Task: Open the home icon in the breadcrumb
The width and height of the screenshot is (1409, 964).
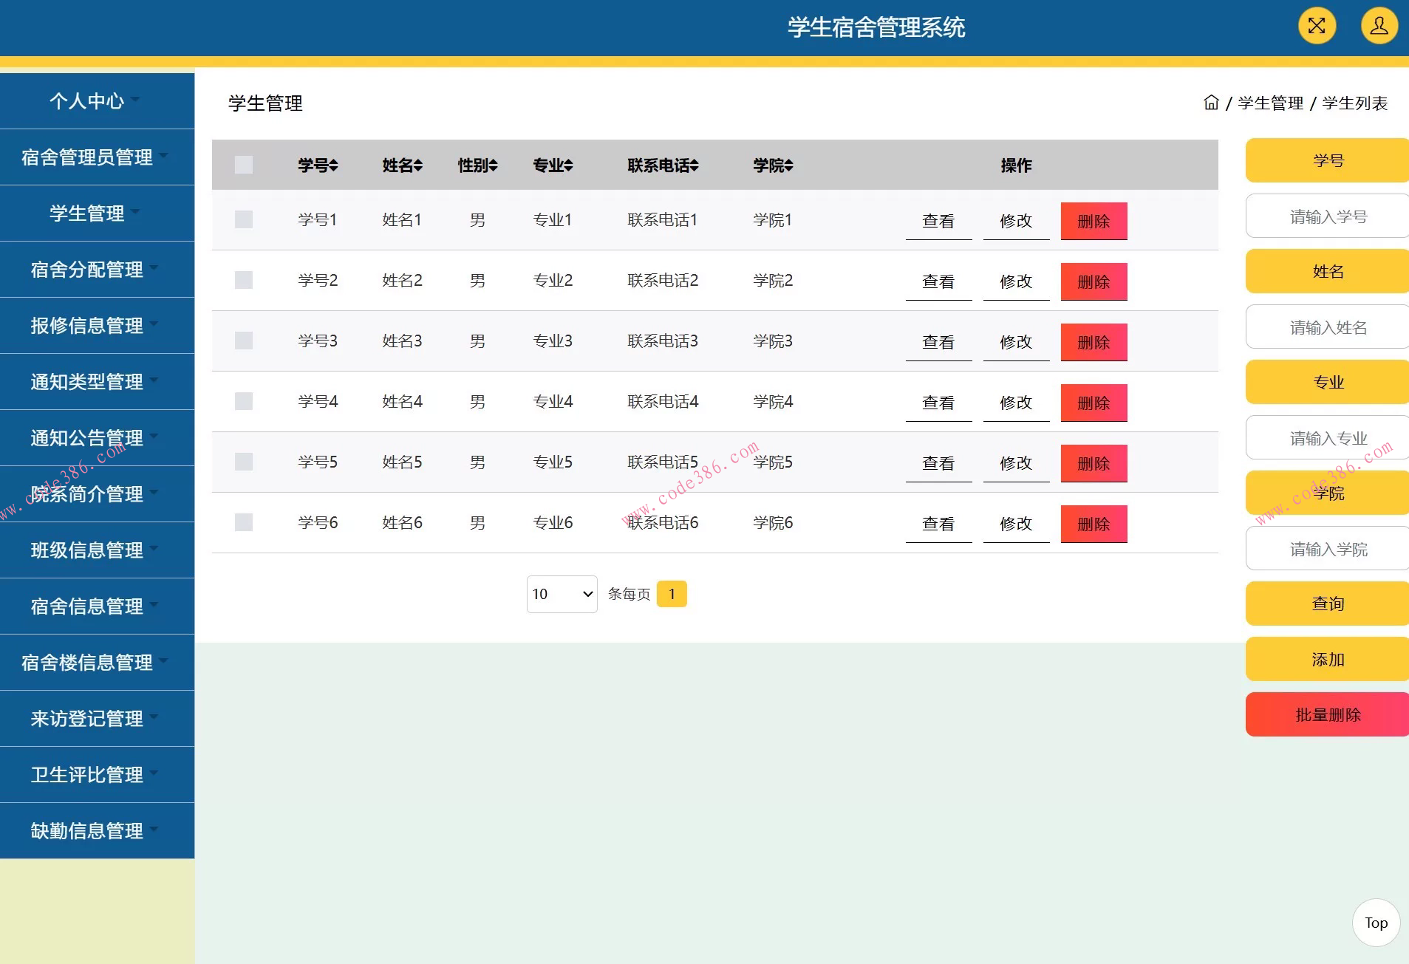Action: pyautogui.click(x=1211, y=103)
